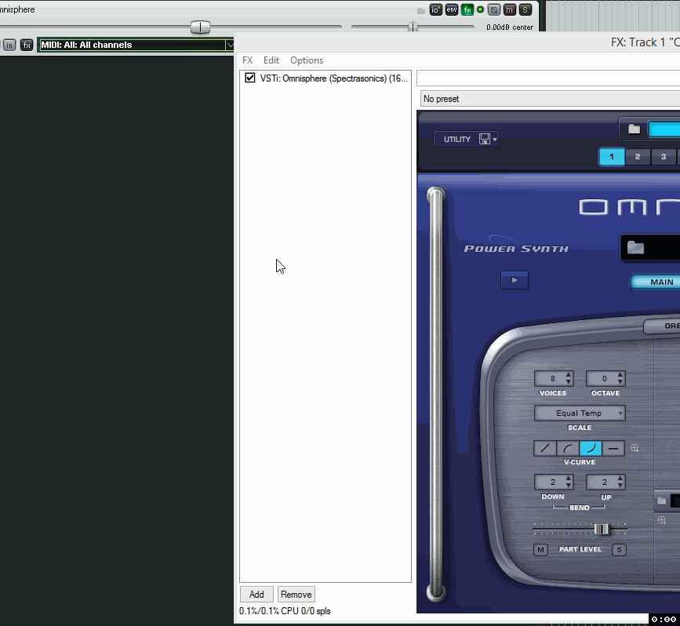Open the Equal Temp scale dropdown
Viewport: 680px width, 626px height.
(x=580, y=413)
